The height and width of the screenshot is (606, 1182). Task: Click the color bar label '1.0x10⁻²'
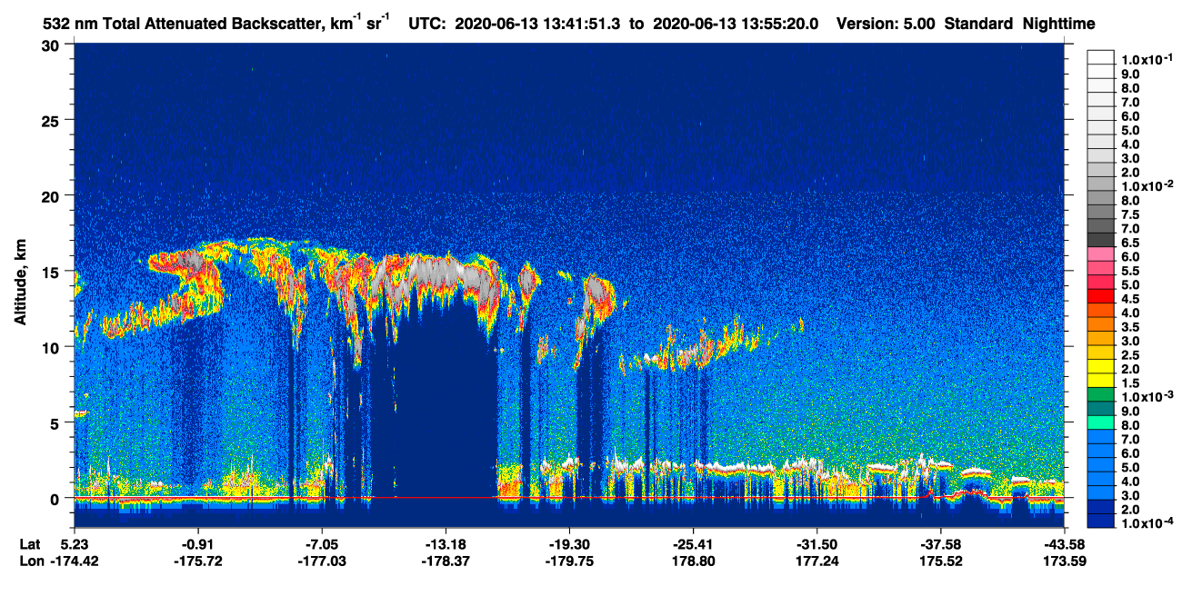(x=1146, y=186)
